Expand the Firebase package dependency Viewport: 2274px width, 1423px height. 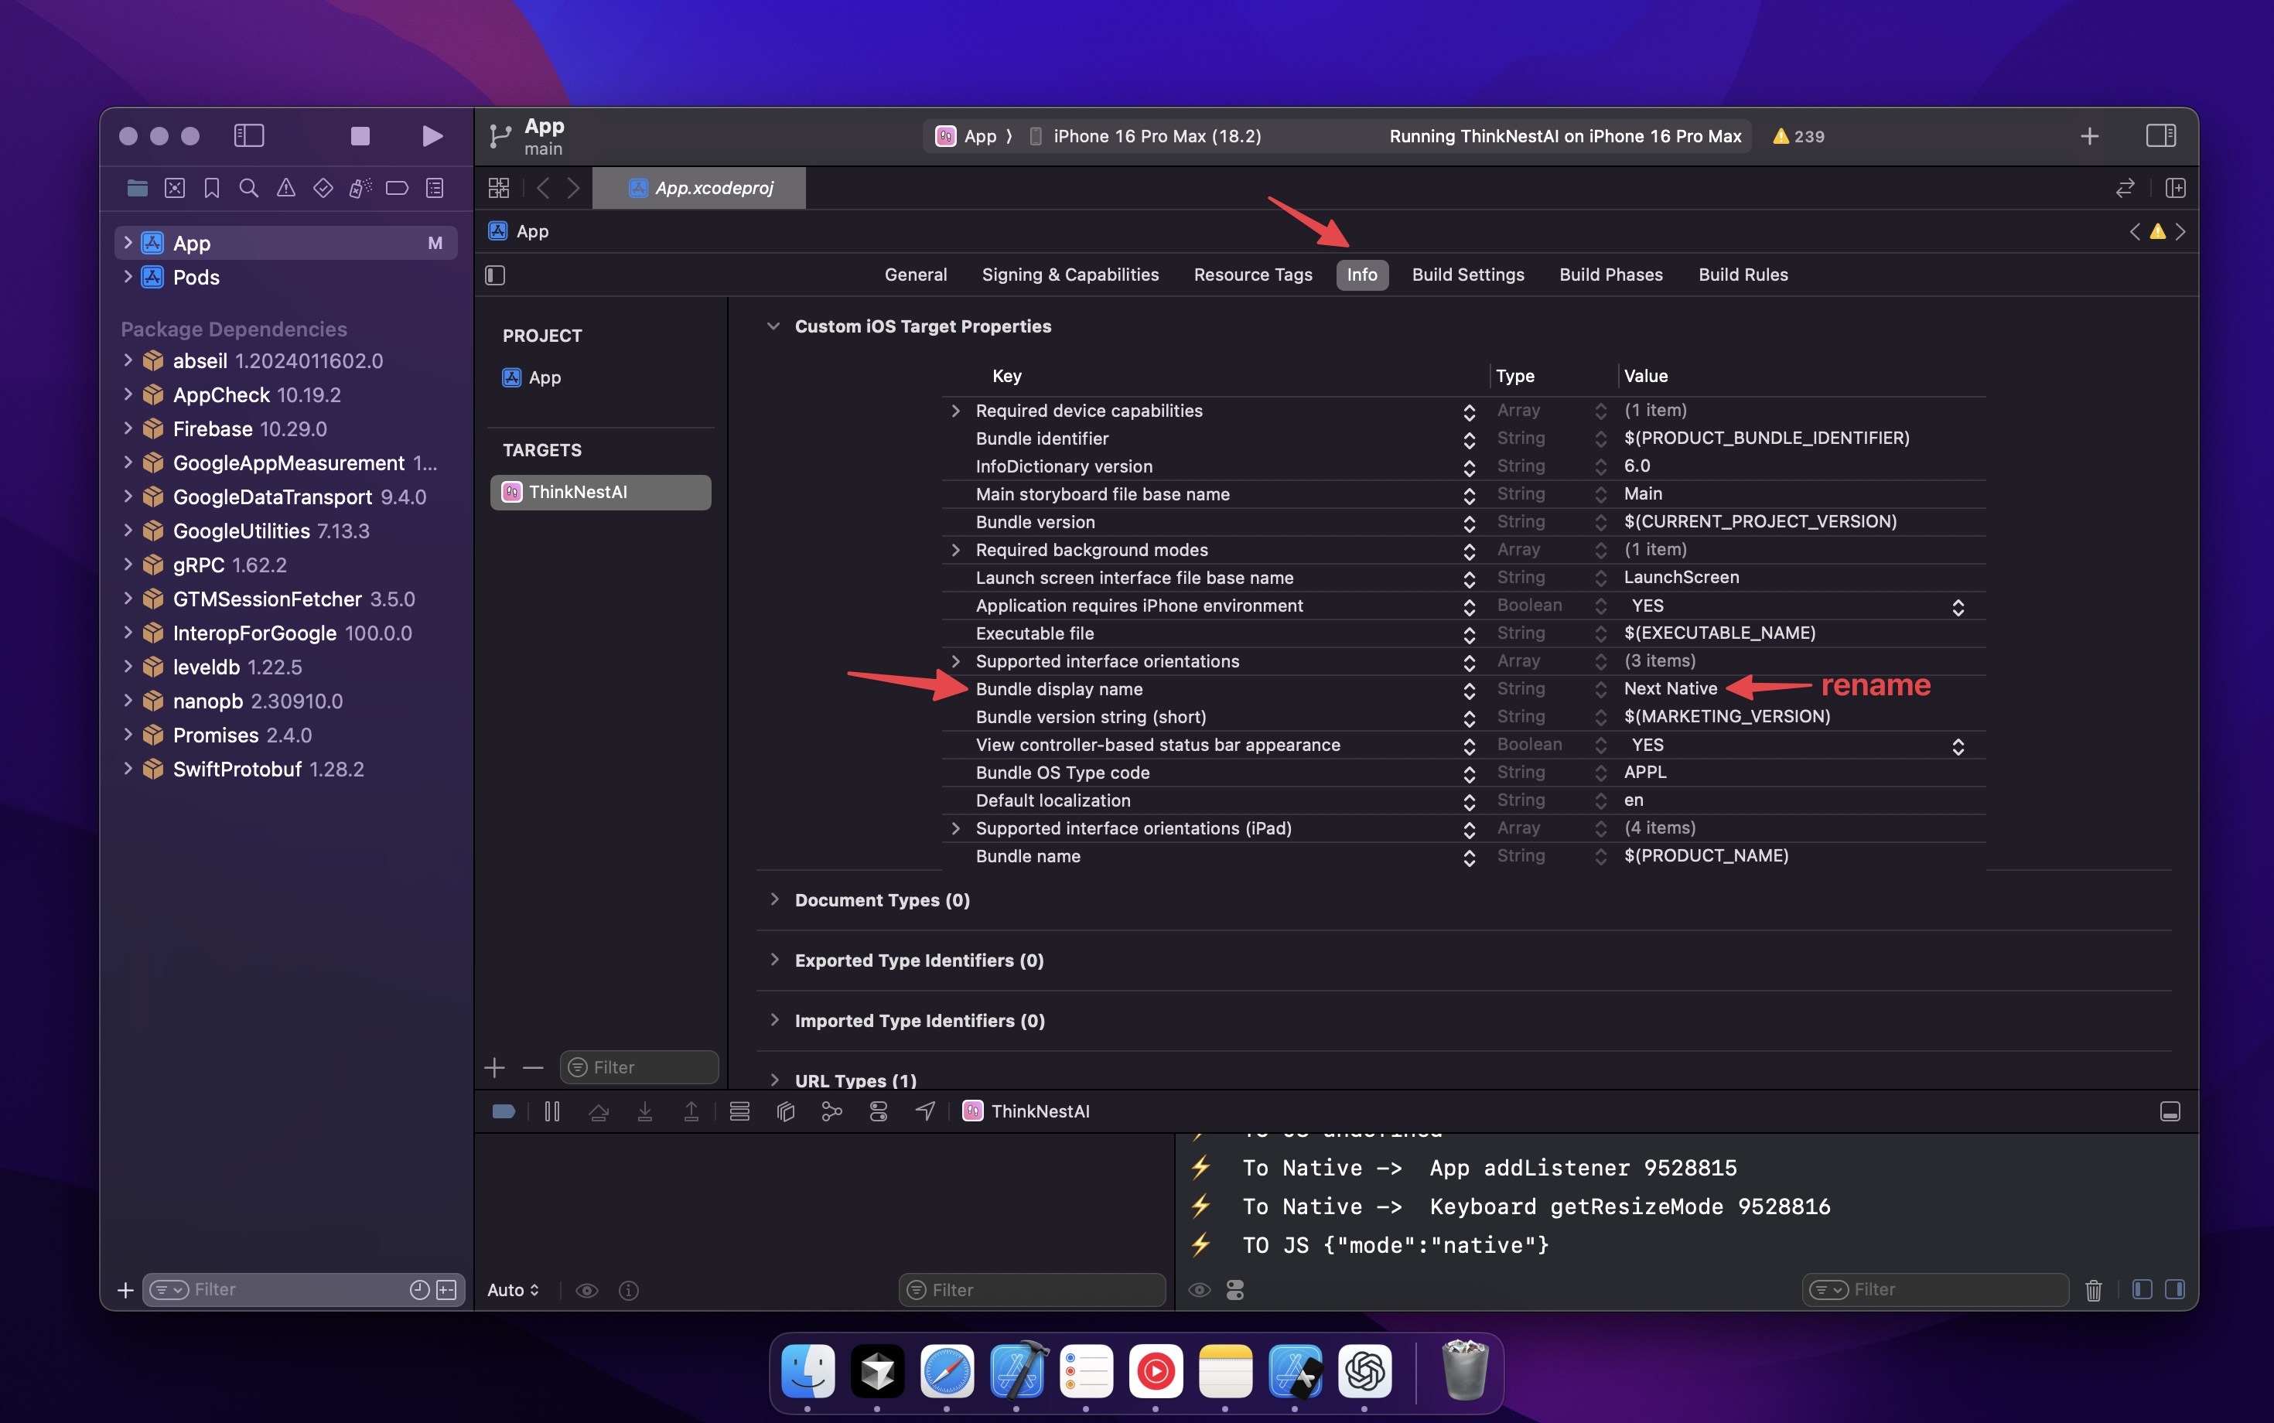(x=128, y=429)
